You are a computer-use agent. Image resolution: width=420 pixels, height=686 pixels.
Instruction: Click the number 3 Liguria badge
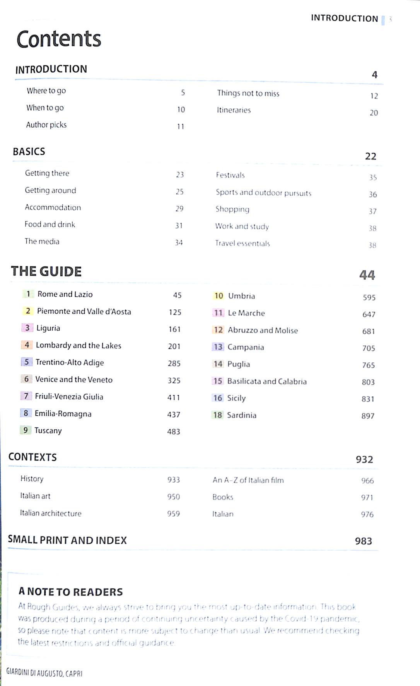click(27, 328)
